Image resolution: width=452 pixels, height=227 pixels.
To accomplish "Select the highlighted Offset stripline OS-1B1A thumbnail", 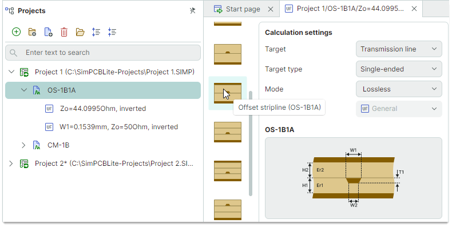I will pyautogui.click(x=228, y=93).
